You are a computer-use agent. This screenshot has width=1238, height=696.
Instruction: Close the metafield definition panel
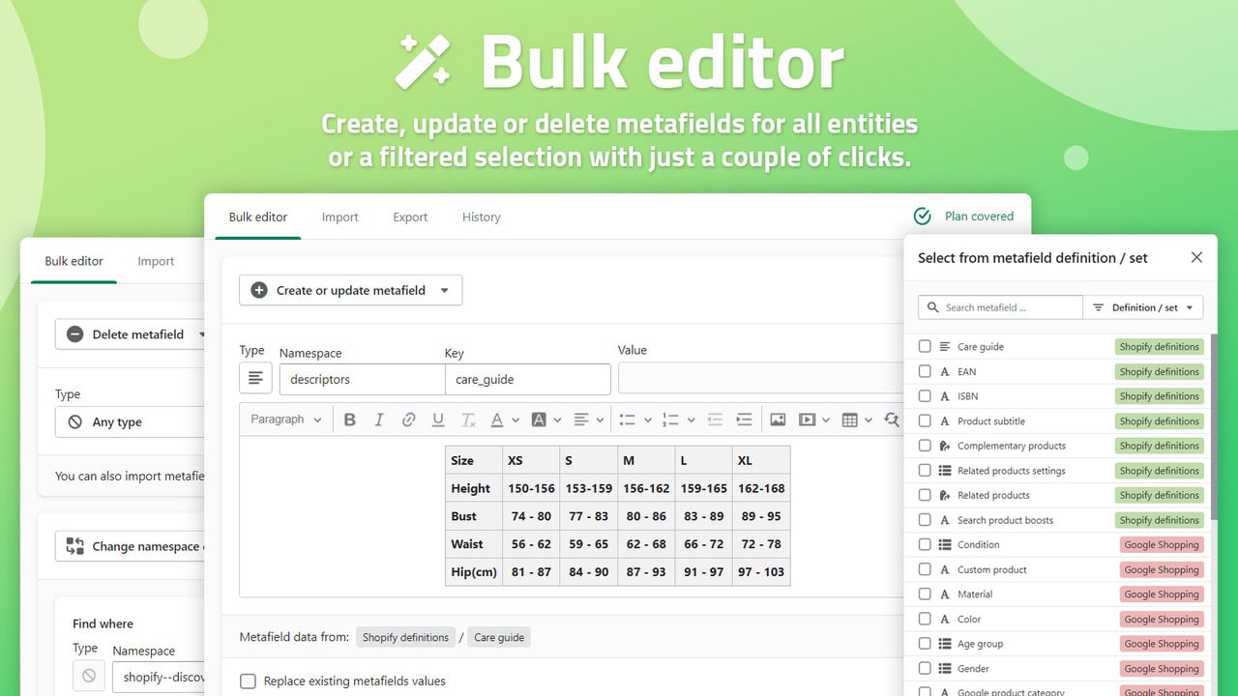coord(1196,257)
